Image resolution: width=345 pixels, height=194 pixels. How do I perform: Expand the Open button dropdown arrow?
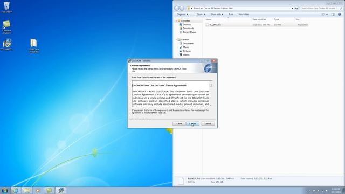(x=205, y=15)
